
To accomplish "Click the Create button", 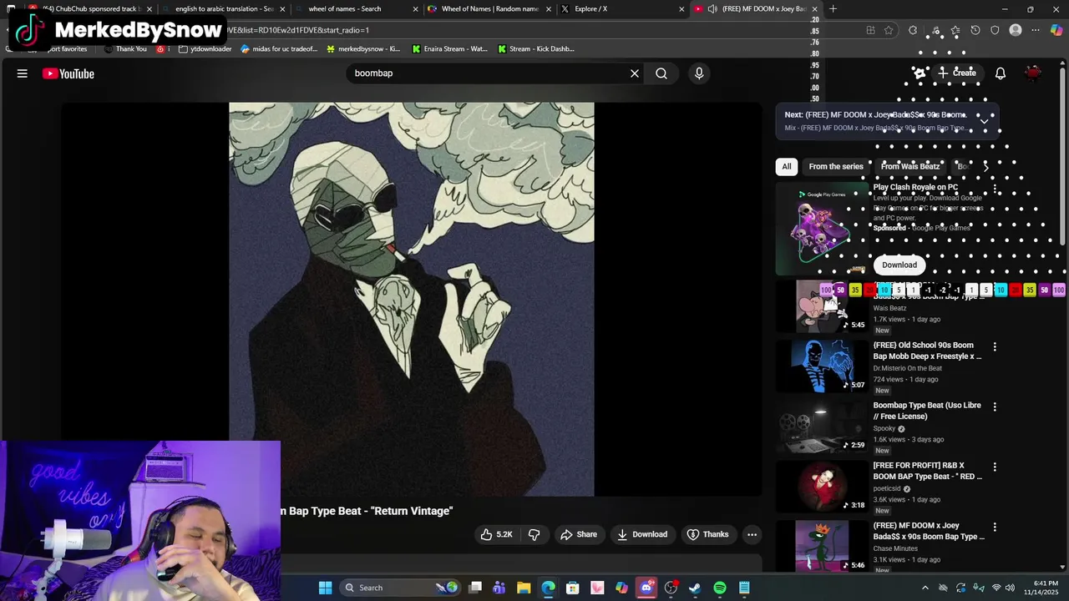I will tap(956, 73).
